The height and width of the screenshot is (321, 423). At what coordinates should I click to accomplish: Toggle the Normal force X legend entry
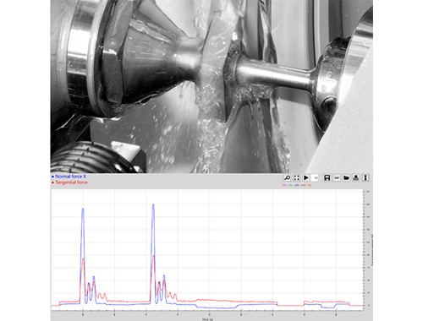pyautogui.click(x=69, y=177)
